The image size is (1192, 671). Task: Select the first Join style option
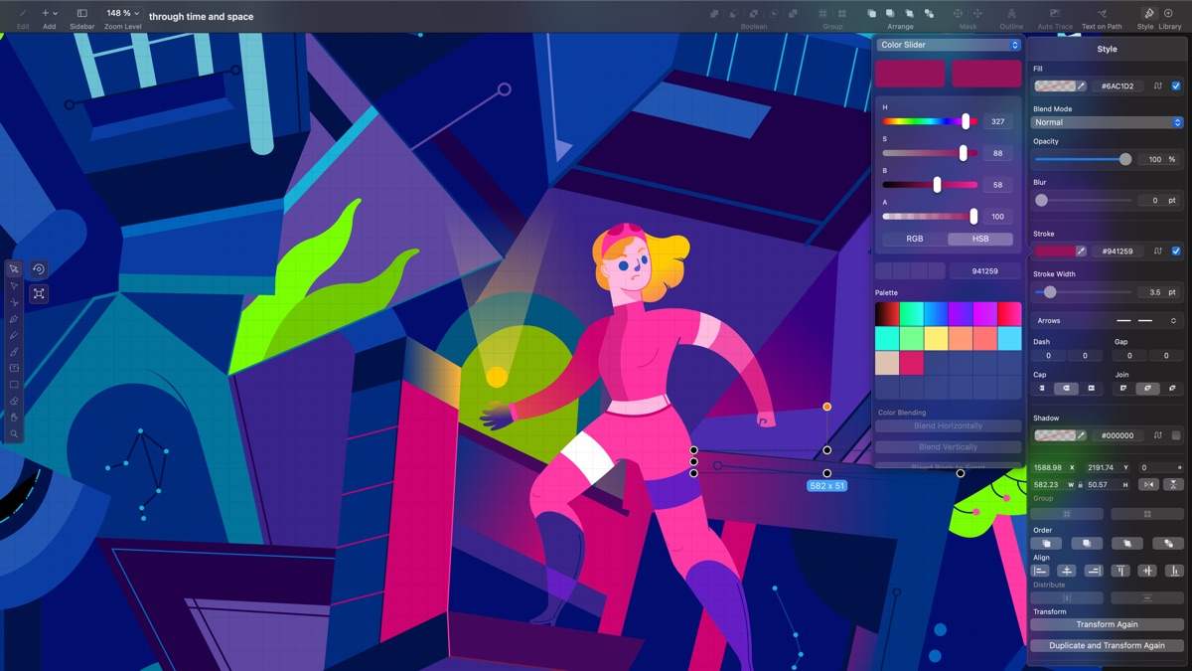pyautogui.click(x=1123, y=389)
